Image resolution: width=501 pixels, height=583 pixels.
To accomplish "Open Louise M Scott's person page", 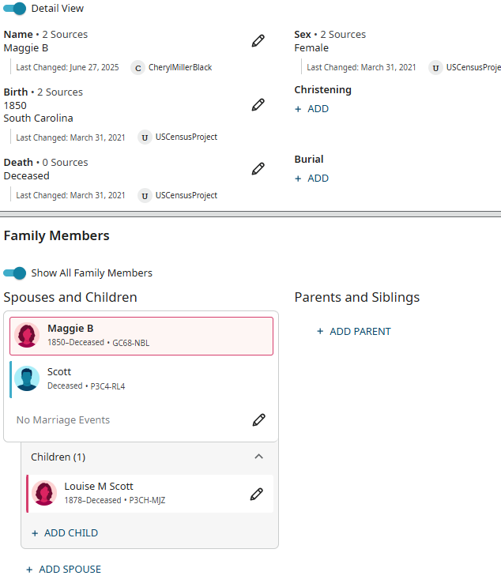I will pos(99,487).
